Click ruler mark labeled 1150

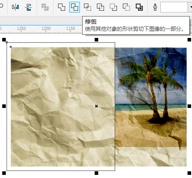coord(71,28)
